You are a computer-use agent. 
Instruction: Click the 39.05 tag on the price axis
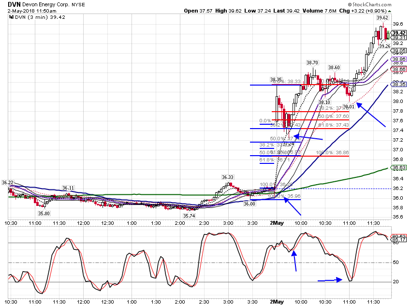tap(399, 51)
